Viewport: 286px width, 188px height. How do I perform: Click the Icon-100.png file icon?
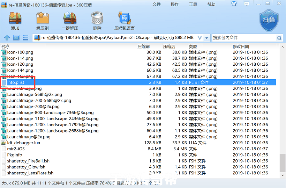[x=3, y=52]
